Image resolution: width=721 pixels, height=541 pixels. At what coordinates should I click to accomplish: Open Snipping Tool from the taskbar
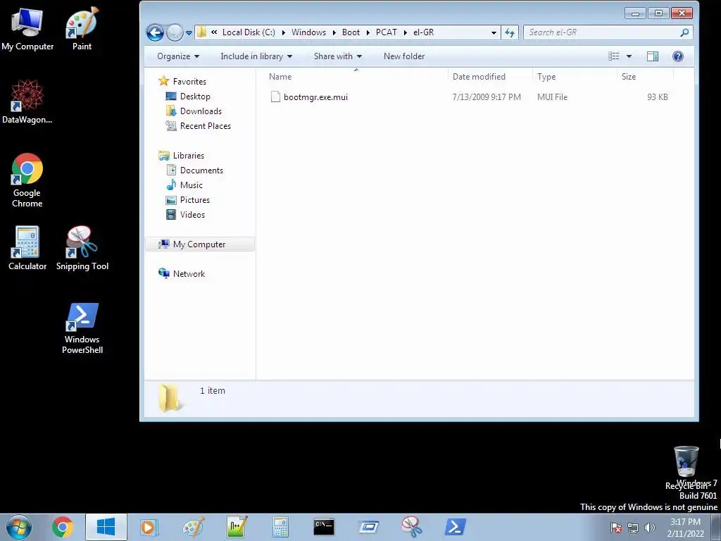(411, 527)
